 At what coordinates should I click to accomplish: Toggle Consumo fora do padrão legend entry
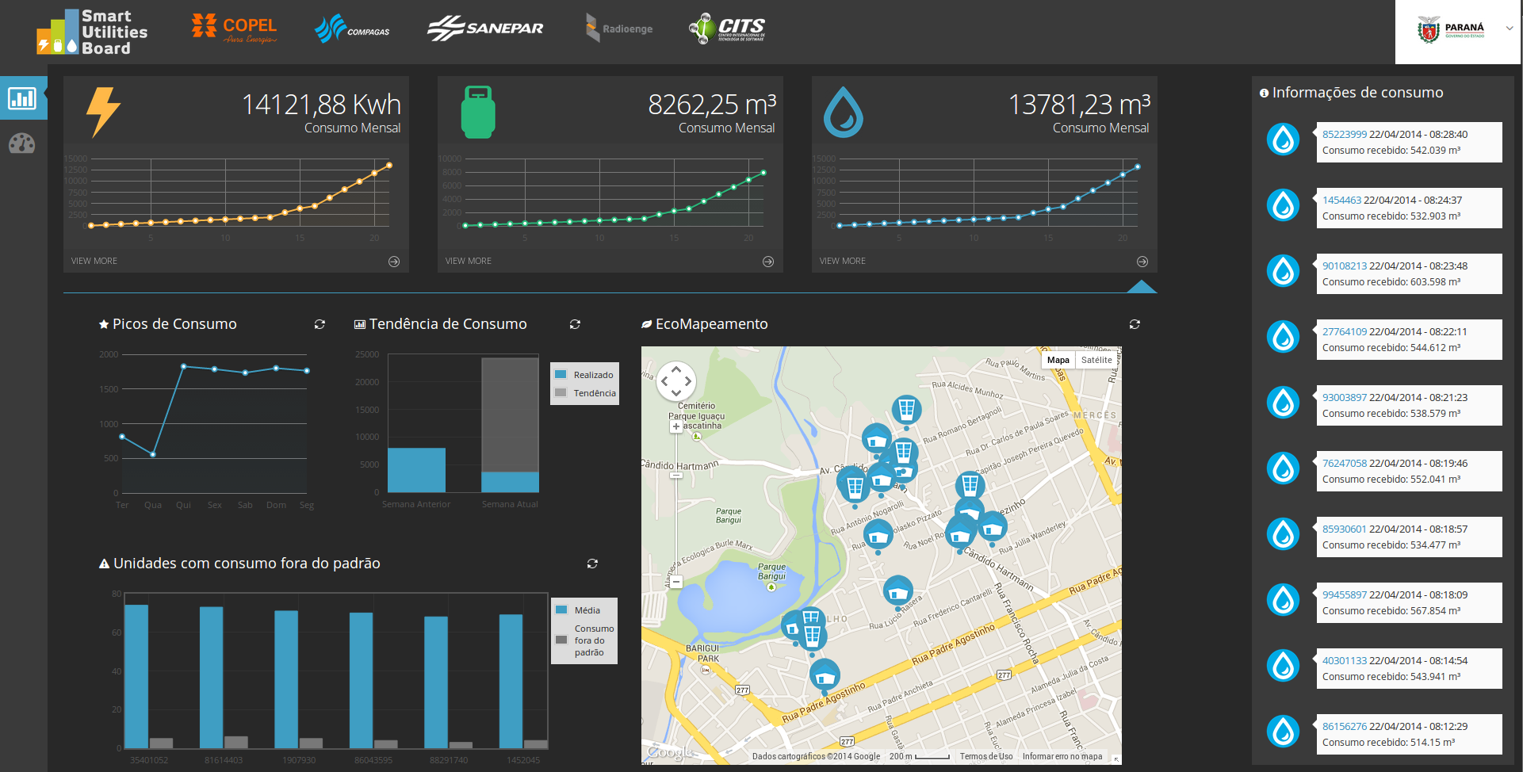tap(585, 640)
